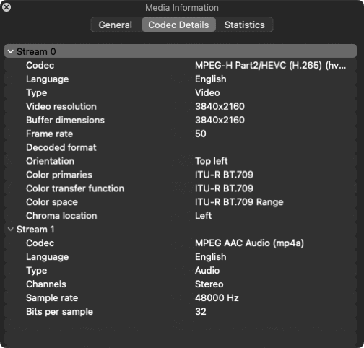
Task: Switch to the General tab
Action: click(116, 25)
